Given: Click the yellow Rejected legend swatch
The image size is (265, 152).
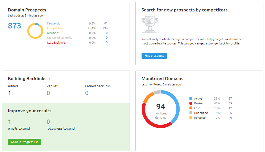Looking at the screenshot, I should pos(191,118).
